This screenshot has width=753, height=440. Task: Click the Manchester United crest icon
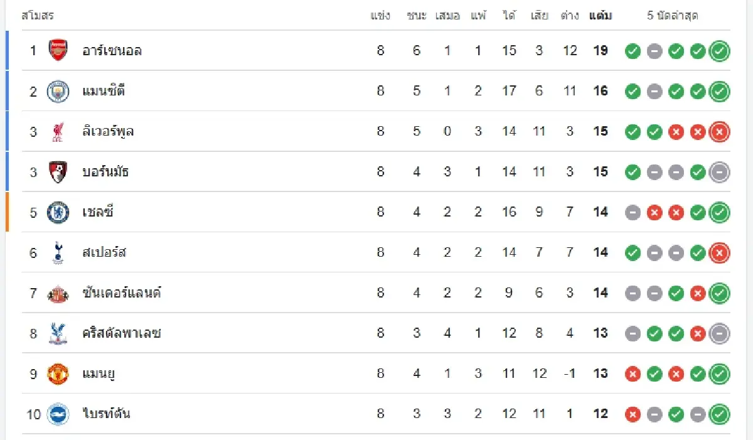tap(58, 373)
